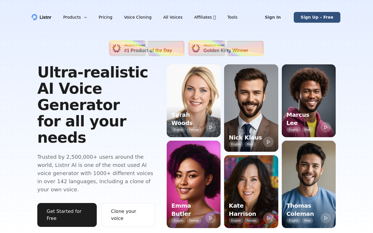Browse All Voices in navigation
373x233 pixels.
click(173, 17)
